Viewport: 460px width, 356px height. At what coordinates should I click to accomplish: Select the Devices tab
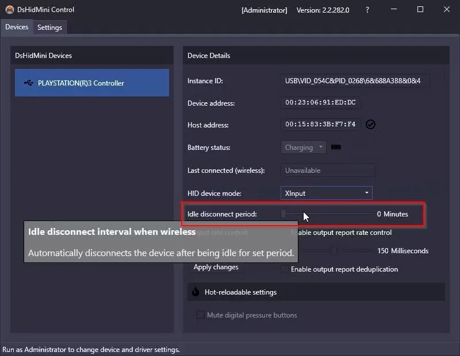coord(17,27)
